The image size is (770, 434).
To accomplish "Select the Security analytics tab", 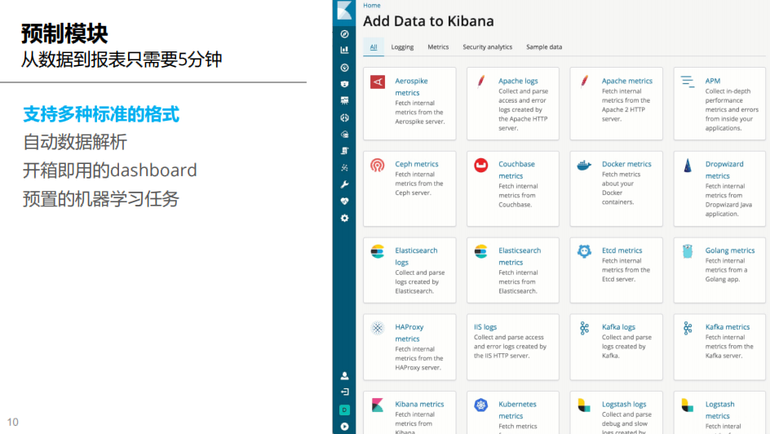I will [x=487, y=47].
